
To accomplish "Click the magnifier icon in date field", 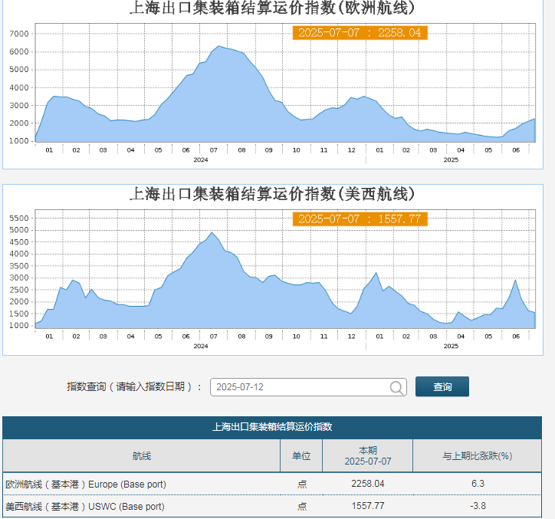I will (396, 388).
